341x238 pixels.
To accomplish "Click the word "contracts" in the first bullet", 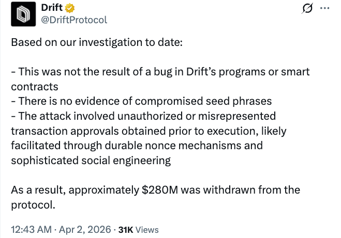I will tap(34, 86).
